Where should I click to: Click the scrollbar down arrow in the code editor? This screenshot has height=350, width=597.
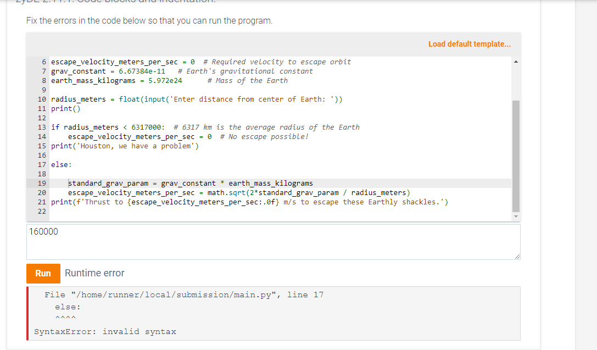click(515, 215)
